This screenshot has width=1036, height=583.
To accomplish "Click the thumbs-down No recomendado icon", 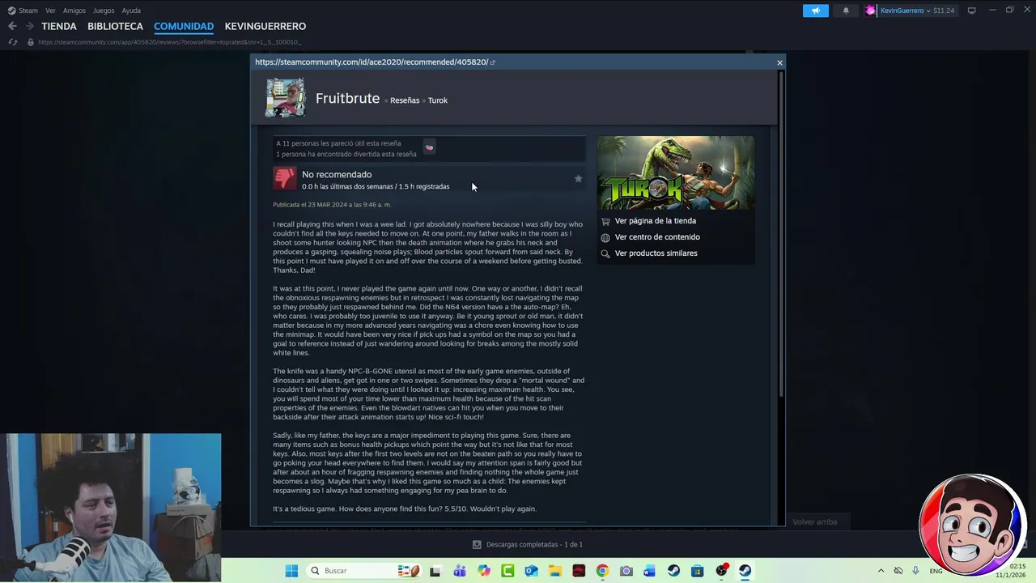I will (285, 179).
